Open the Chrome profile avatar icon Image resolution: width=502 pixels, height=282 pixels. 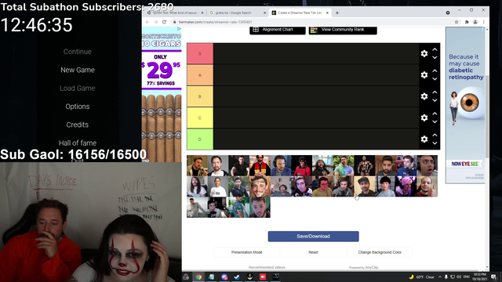[475, 22]
